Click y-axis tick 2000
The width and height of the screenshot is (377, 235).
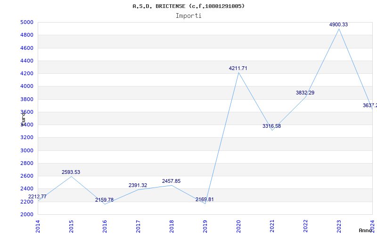click(26, 214)
